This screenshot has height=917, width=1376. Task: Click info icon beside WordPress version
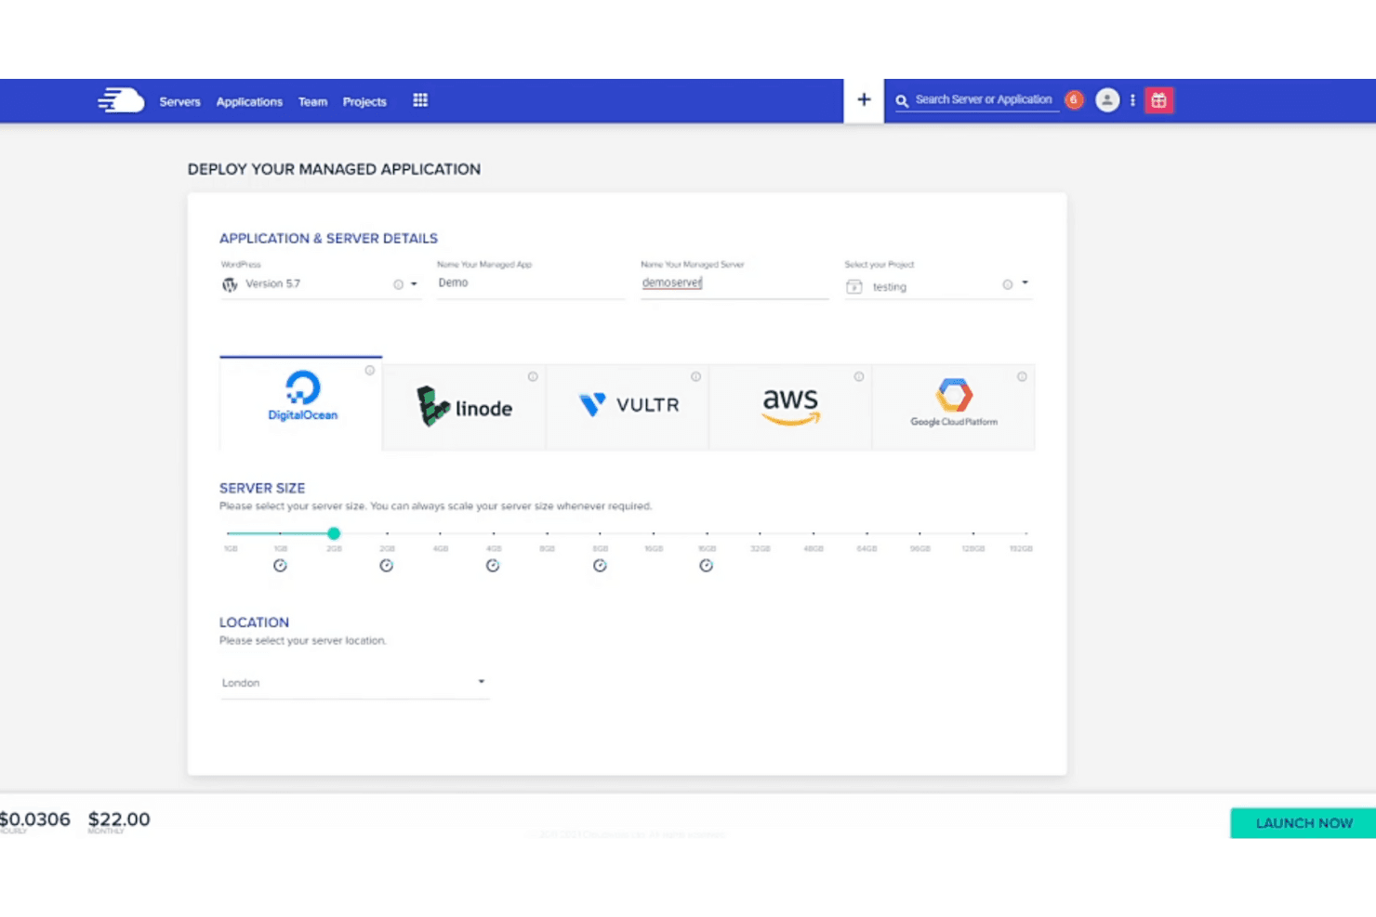pos(398,284)
